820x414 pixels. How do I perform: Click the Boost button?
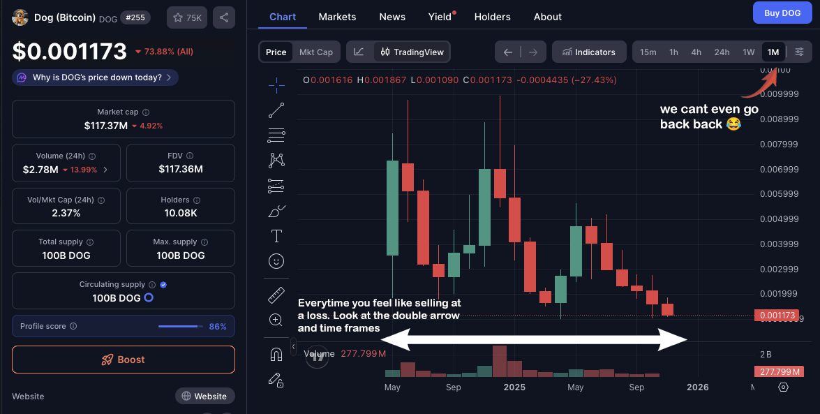tap(124, 360)
